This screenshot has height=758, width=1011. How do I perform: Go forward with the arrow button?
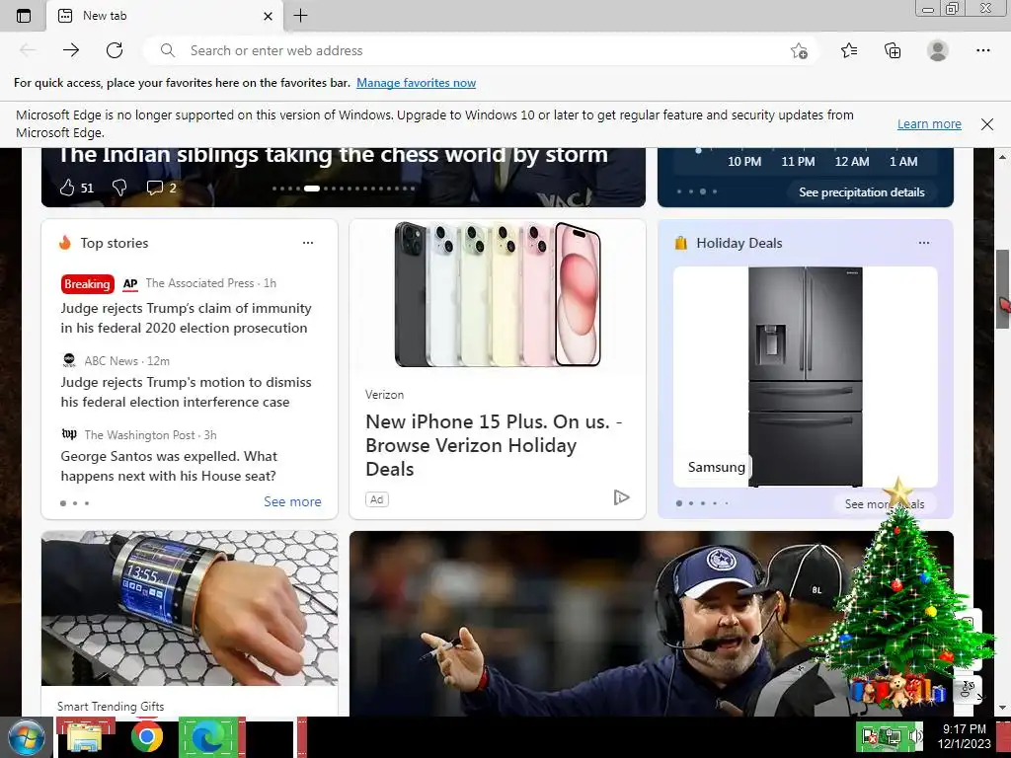pyautogui.click(x=71, y=50)
